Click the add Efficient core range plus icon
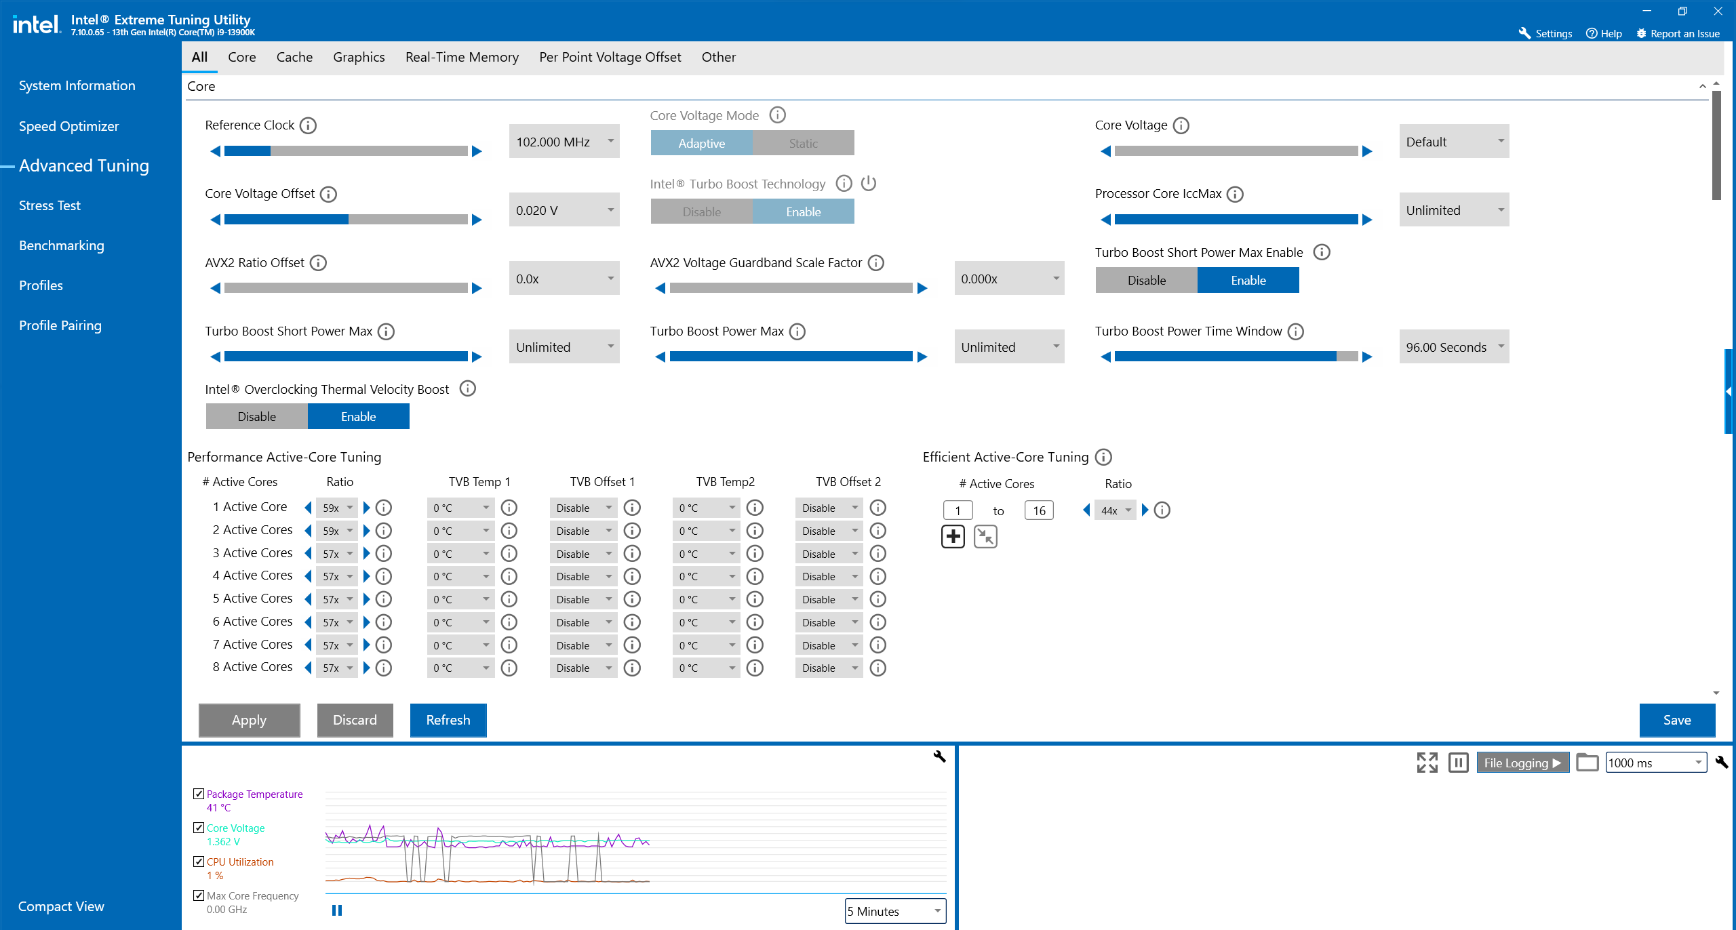 click(953, 537)
